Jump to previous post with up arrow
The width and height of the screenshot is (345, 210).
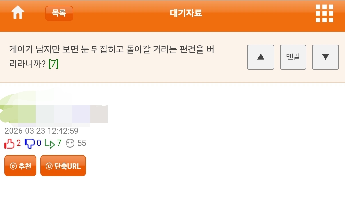(x=261, y=57)
